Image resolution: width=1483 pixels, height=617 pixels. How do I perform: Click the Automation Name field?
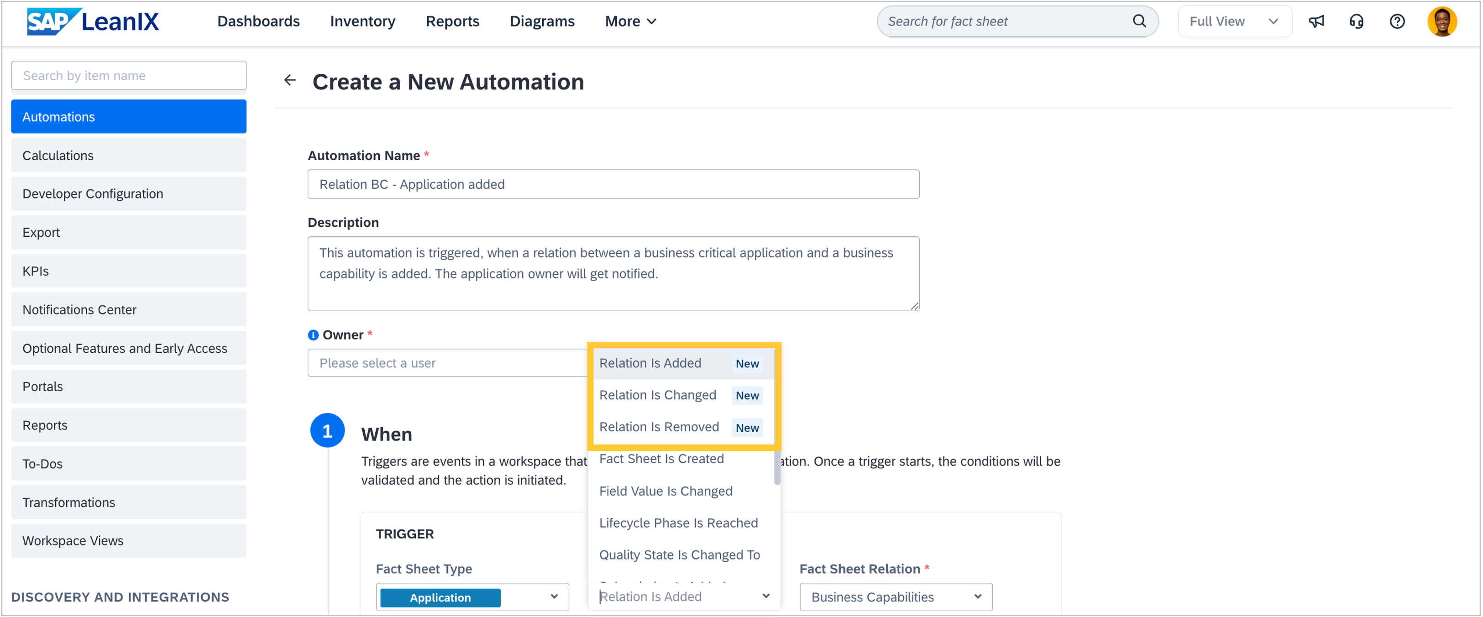[613, 184]
